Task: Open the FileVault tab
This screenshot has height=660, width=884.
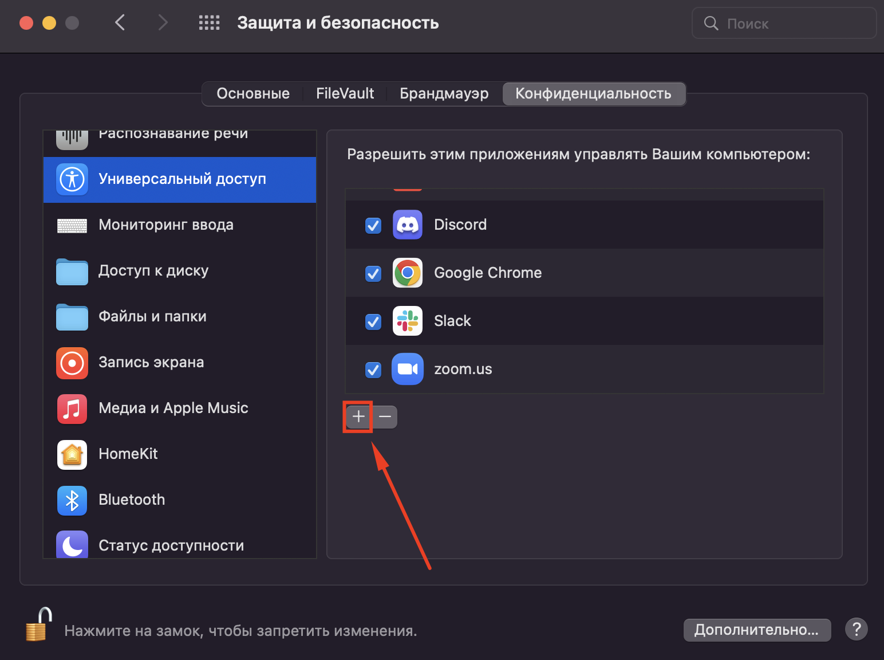Action: pyautogui.click(x=345, y=93)
